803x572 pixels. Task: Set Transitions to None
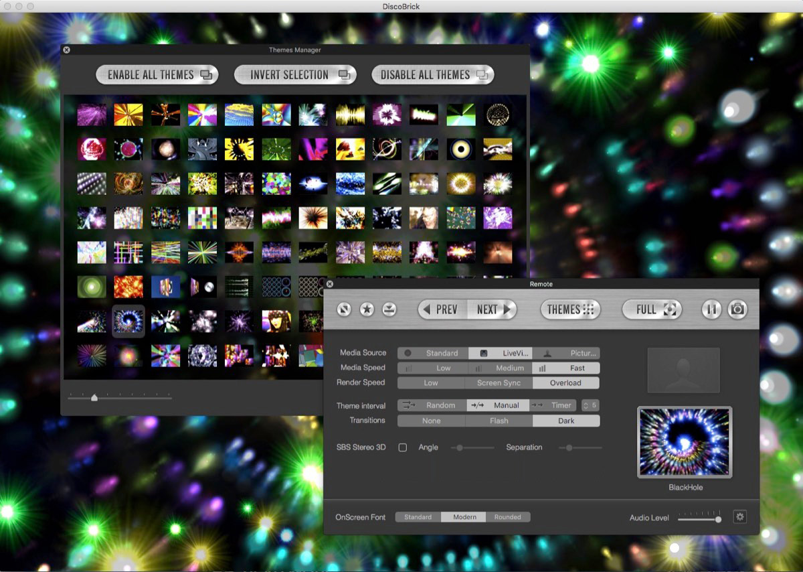(432, 421)
